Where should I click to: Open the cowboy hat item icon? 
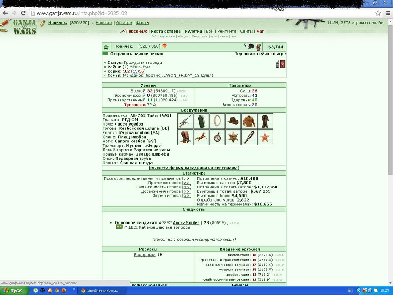[x=233, y=121]
